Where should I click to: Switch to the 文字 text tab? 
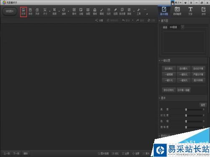pyautogui.click(x=190, y=11)
